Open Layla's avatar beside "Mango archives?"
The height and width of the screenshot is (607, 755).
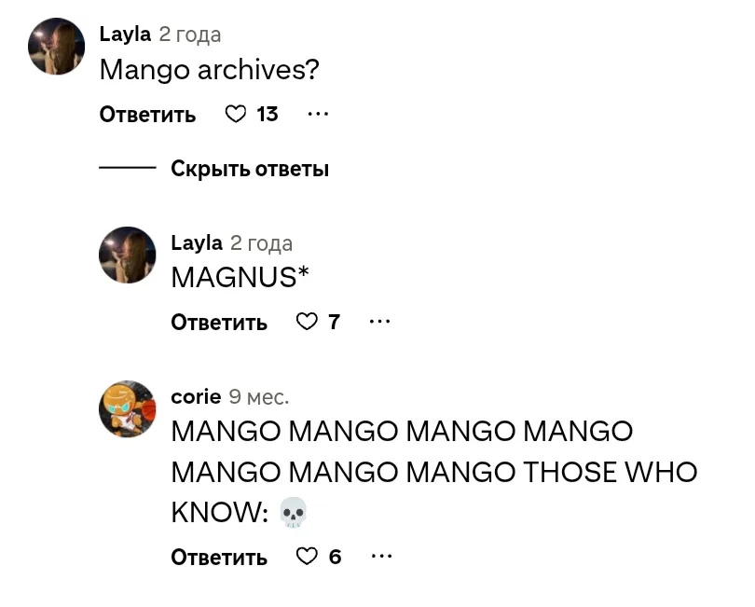[56, 47]
